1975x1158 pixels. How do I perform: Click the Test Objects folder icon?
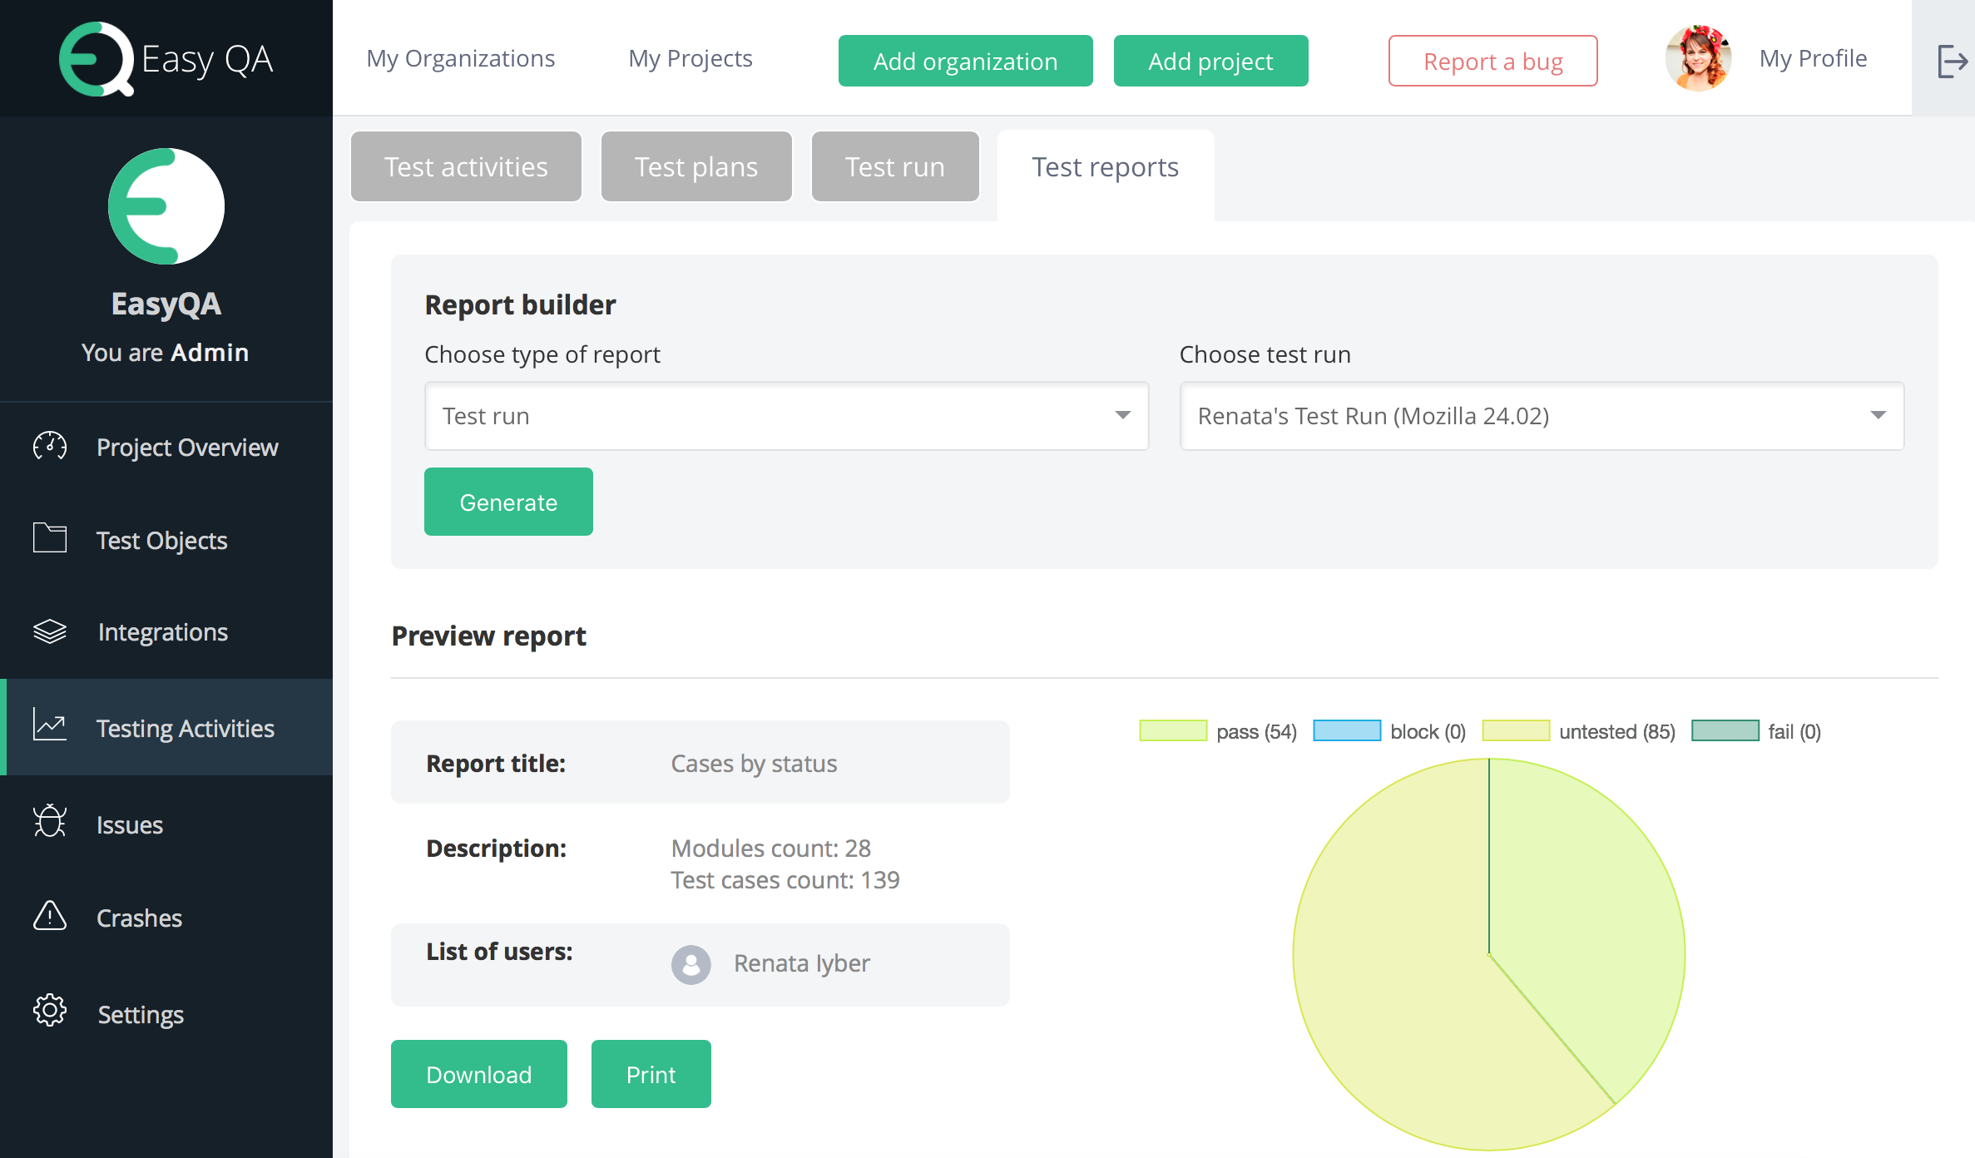(x=50, y=538)
